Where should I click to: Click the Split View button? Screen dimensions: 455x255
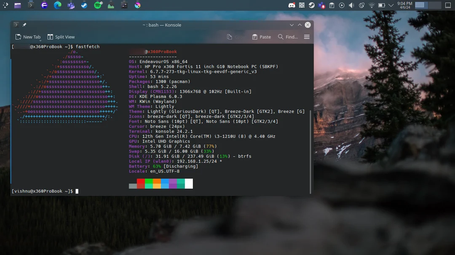[61, 37]
